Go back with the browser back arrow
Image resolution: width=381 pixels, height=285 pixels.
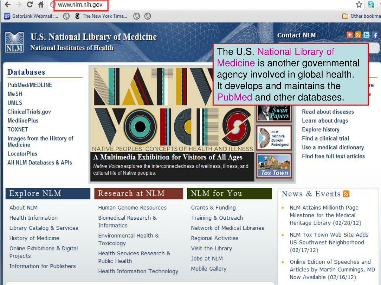pos(8,4)
